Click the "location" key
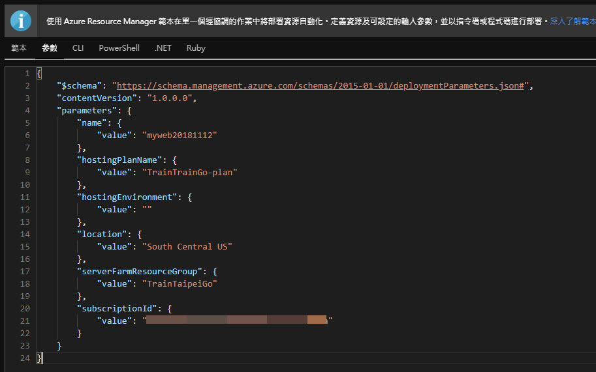The height and width of the screenshot is (372, 596). (x=102, y=235)
